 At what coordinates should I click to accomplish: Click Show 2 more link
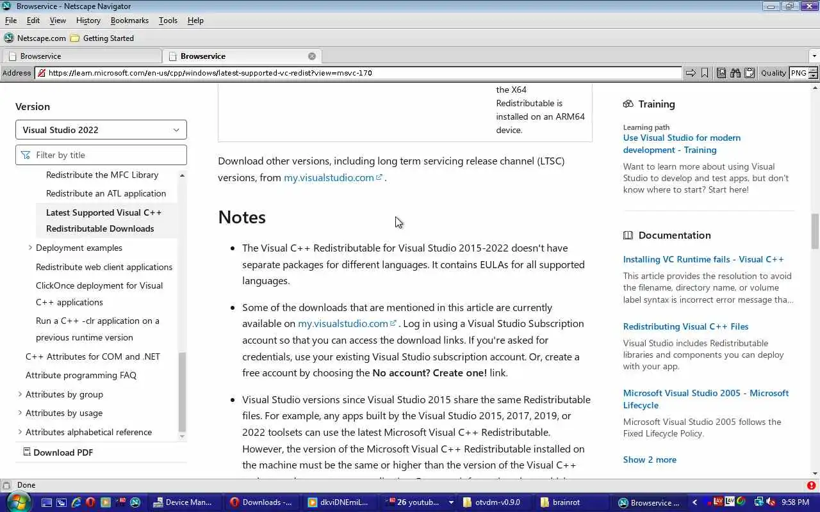coord(650,460)
